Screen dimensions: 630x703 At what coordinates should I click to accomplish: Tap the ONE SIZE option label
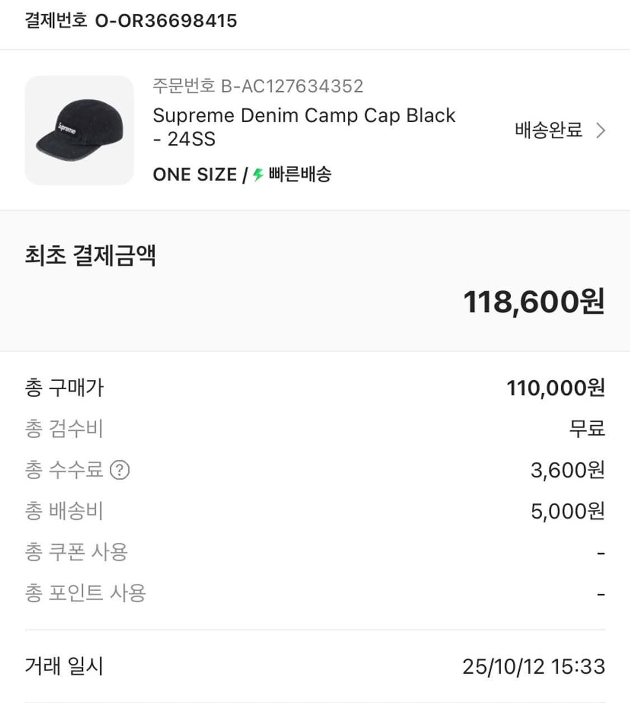pyautogui.click(x=194, y=175)
